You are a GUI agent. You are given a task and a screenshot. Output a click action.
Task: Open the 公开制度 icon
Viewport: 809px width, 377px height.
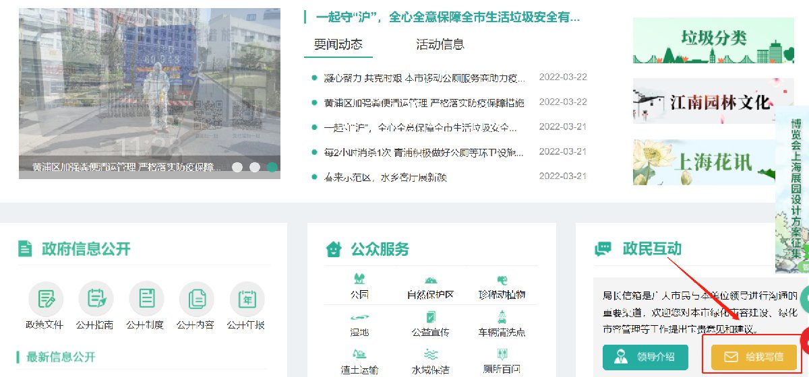point(146,299)
